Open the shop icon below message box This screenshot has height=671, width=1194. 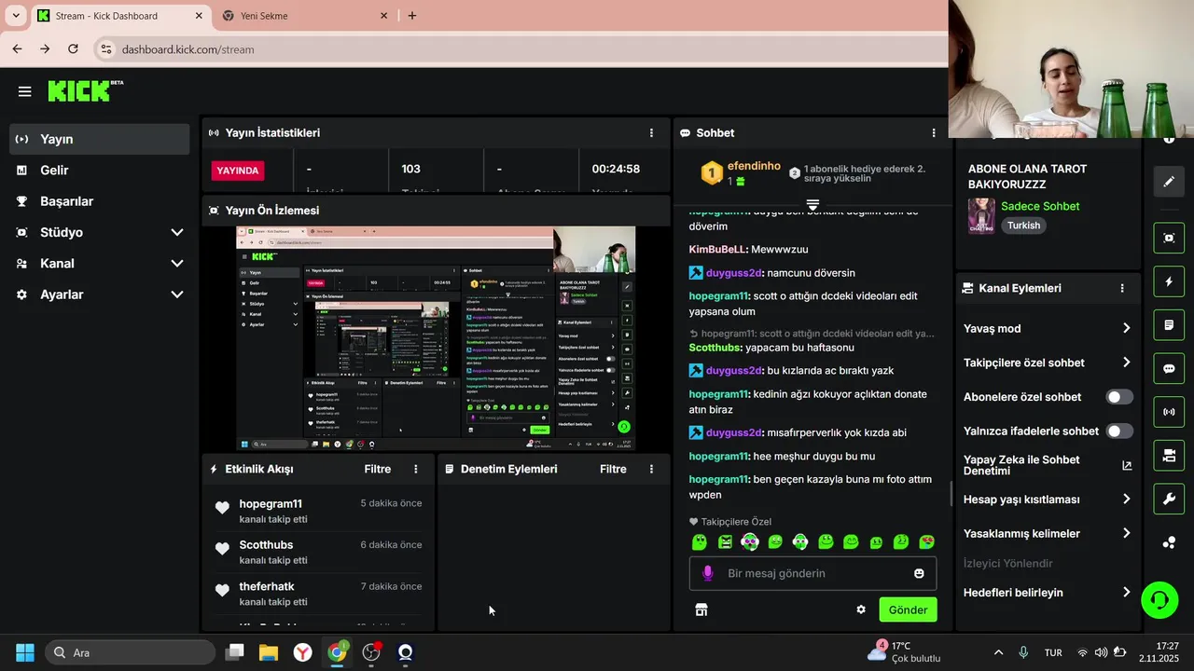[701, 609]
